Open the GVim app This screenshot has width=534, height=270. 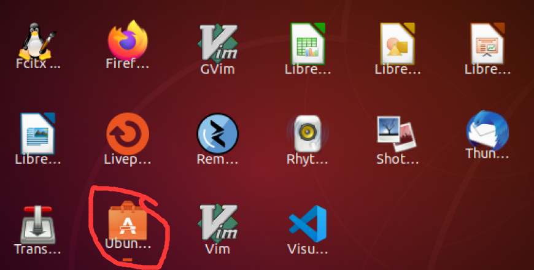coord(218,42)
